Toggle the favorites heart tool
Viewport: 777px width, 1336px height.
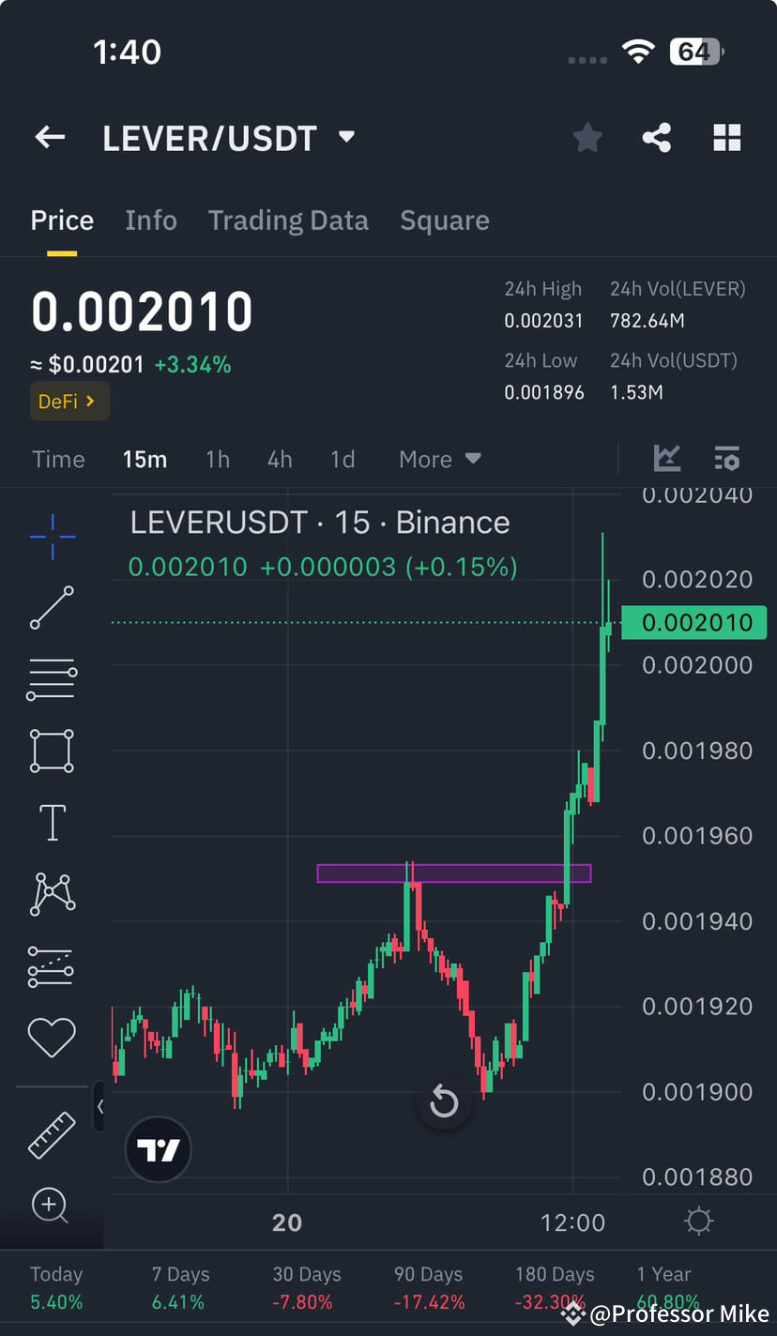51,1036
